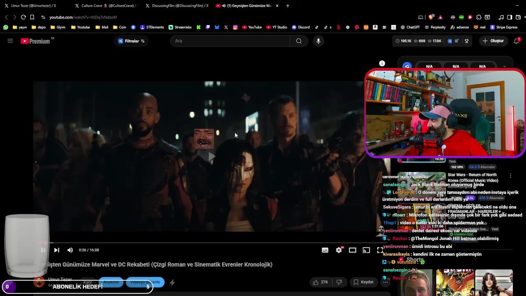Open more actions three-dot menu under video
Screen dimensions: 526x296
(385, 282)
